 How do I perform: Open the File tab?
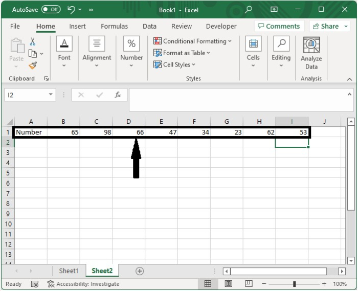click(x=15, y=26)
